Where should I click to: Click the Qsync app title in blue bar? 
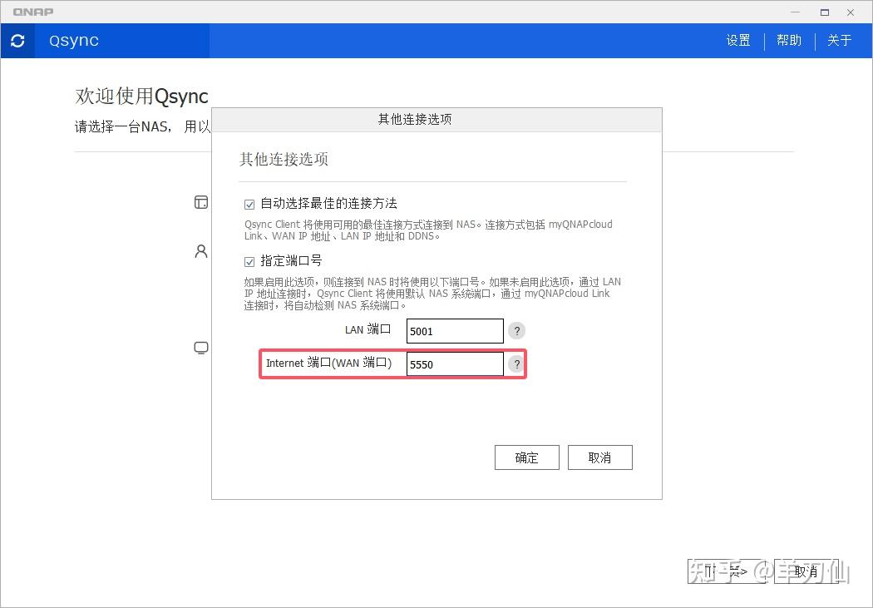click(x=72, y=40)
